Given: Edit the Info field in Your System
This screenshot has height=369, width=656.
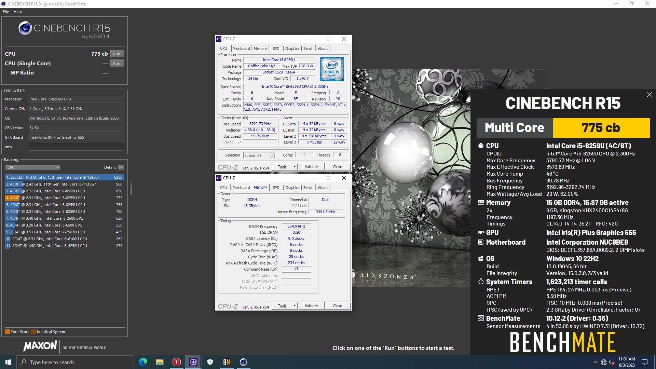Looking at the screenshot, I should click(x=76, y=147).
